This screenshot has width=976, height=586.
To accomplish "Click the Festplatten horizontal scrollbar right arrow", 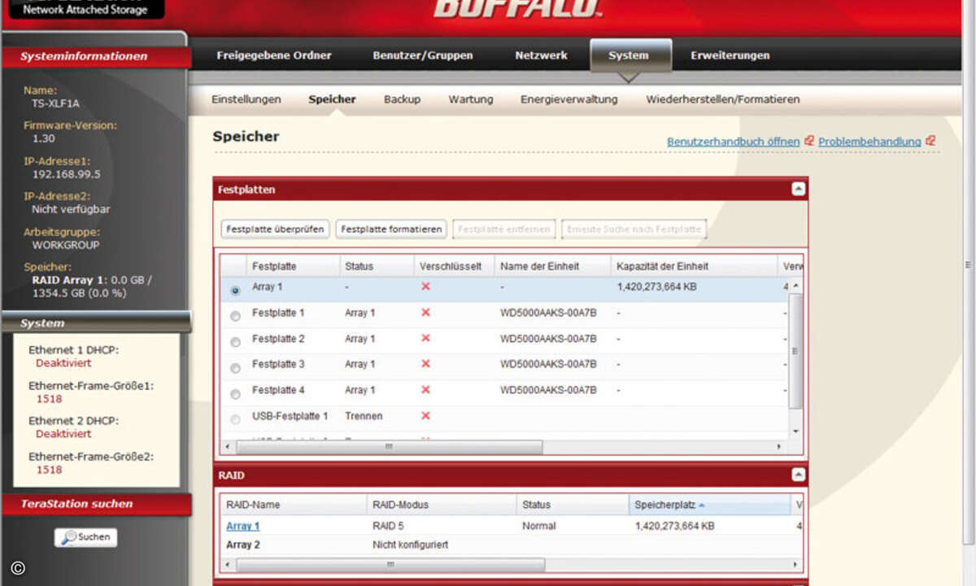I will point(779,447).
